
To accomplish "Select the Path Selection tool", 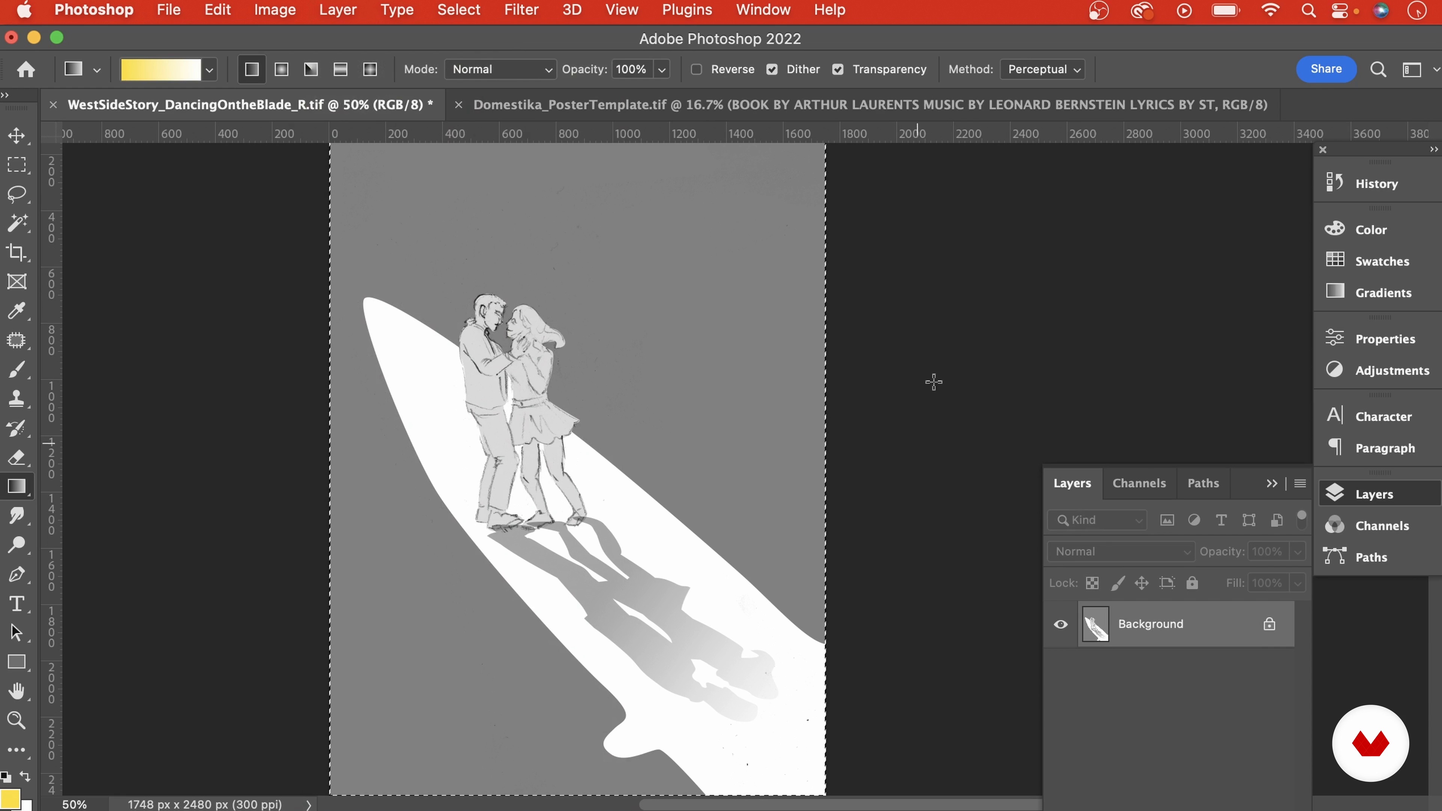I will (16, 632).
